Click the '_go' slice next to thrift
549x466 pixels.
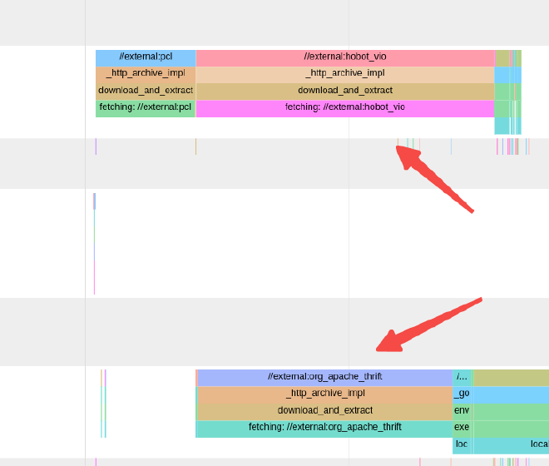pos(462,394)
